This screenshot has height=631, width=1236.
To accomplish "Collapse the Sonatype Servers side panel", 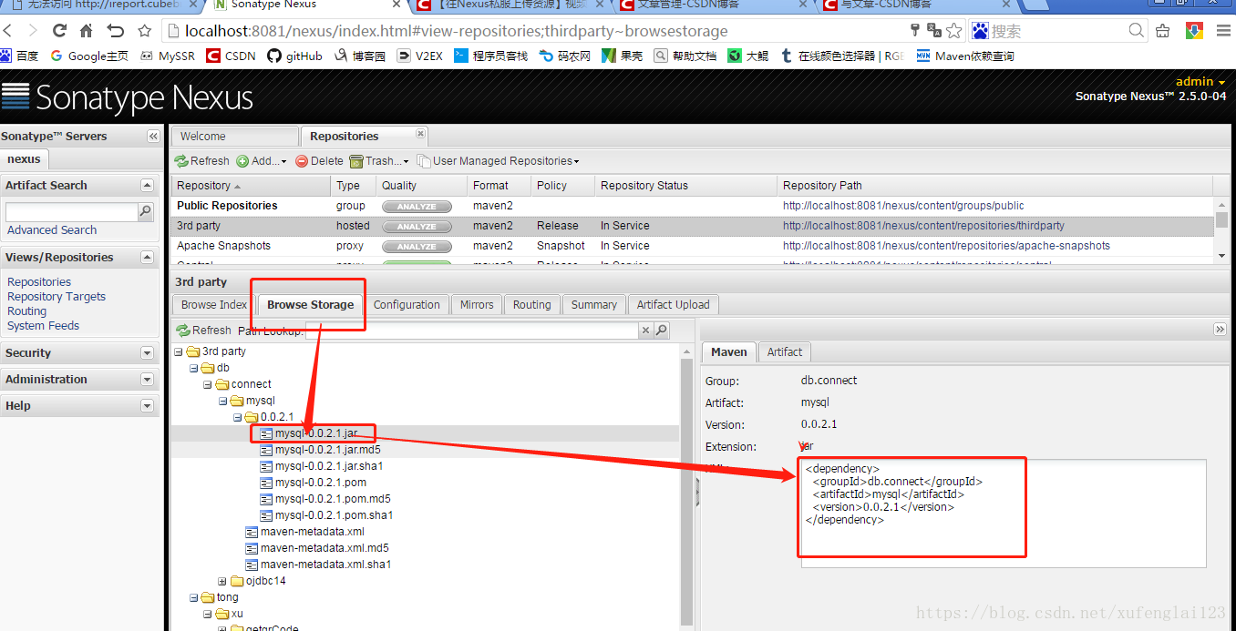I will click(153, 137).
